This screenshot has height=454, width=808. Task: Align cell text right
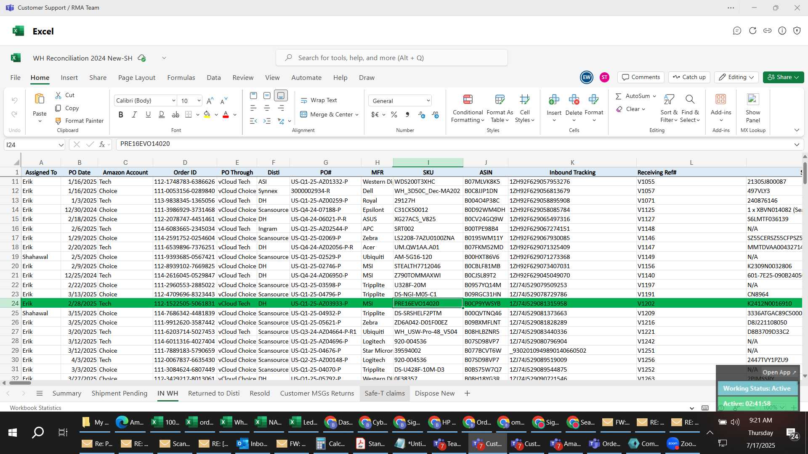(x=281, y=108)
